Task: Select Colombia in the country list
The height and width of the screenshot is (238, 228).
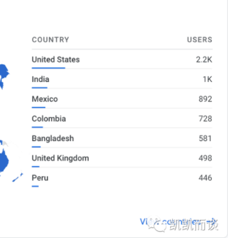Action: tap(49, 119)
